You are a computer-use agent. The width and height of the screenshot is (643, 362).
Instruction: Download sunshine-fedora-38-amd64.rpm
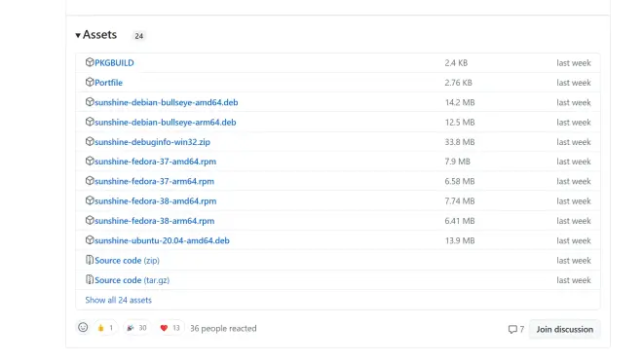[156, 201]
